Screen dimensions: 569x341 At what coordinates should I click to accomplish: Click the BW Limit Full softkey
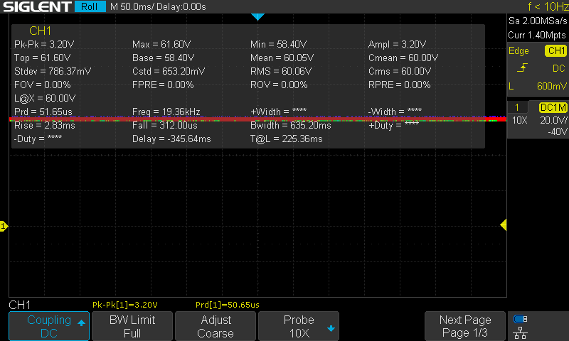click(132, 326)
